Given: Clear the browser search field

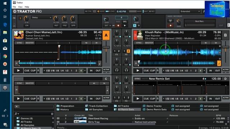Looking at the screenshot, I should [52, 114].
